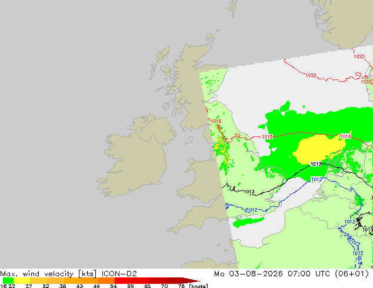Select the red 59–65 knots legend band
This screenshot has height=288, width=373.
pyautogui.click(x=141, y=280)
